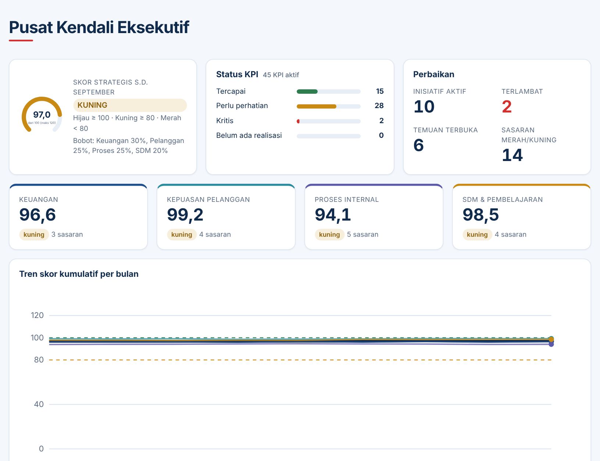
Task: Open the Proses Internal score 94,1
Action: pos(333,215)
